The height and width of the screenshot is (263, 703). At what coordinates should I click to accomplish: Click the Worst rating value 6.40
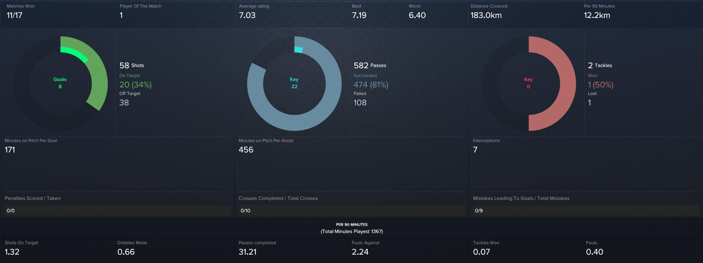click(x=417, y=15)
